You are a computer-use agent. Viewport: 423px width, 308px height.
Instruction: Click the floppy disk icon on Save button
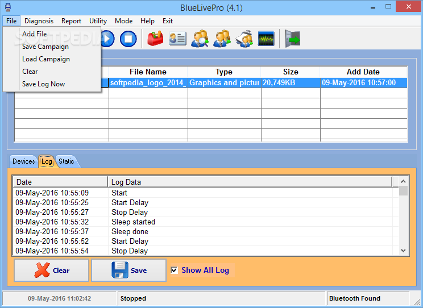(x=120, y=270)
